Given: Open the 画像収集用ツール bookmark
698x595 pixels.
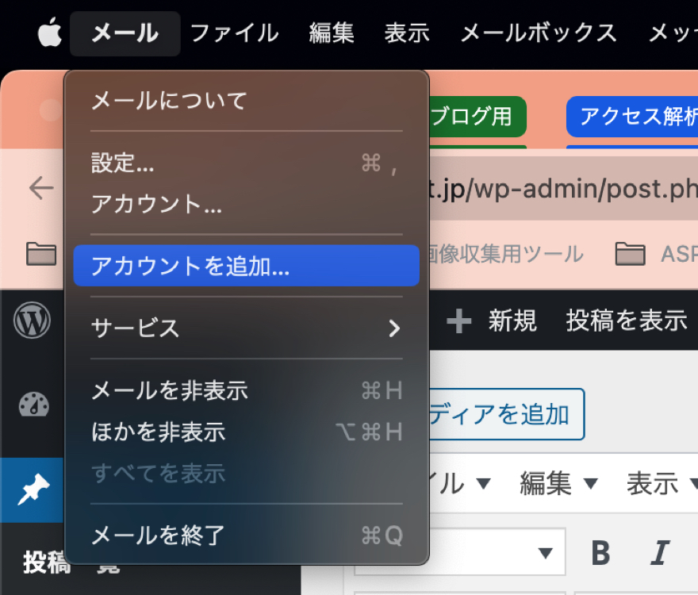Looking at the screenshot, I should coord(506,254).
